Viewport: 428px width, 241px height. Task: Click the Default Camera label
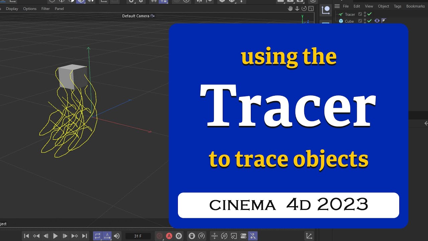point(135,16)
